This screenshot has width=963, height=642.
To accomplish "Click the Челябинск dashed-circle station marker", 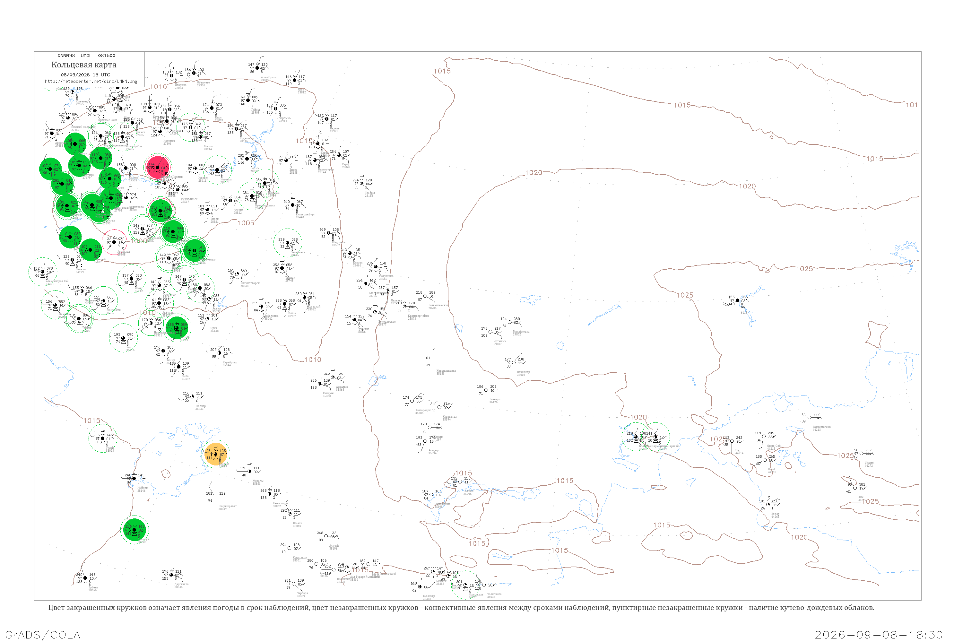I will pyautogui.click(x=287, y=243).
